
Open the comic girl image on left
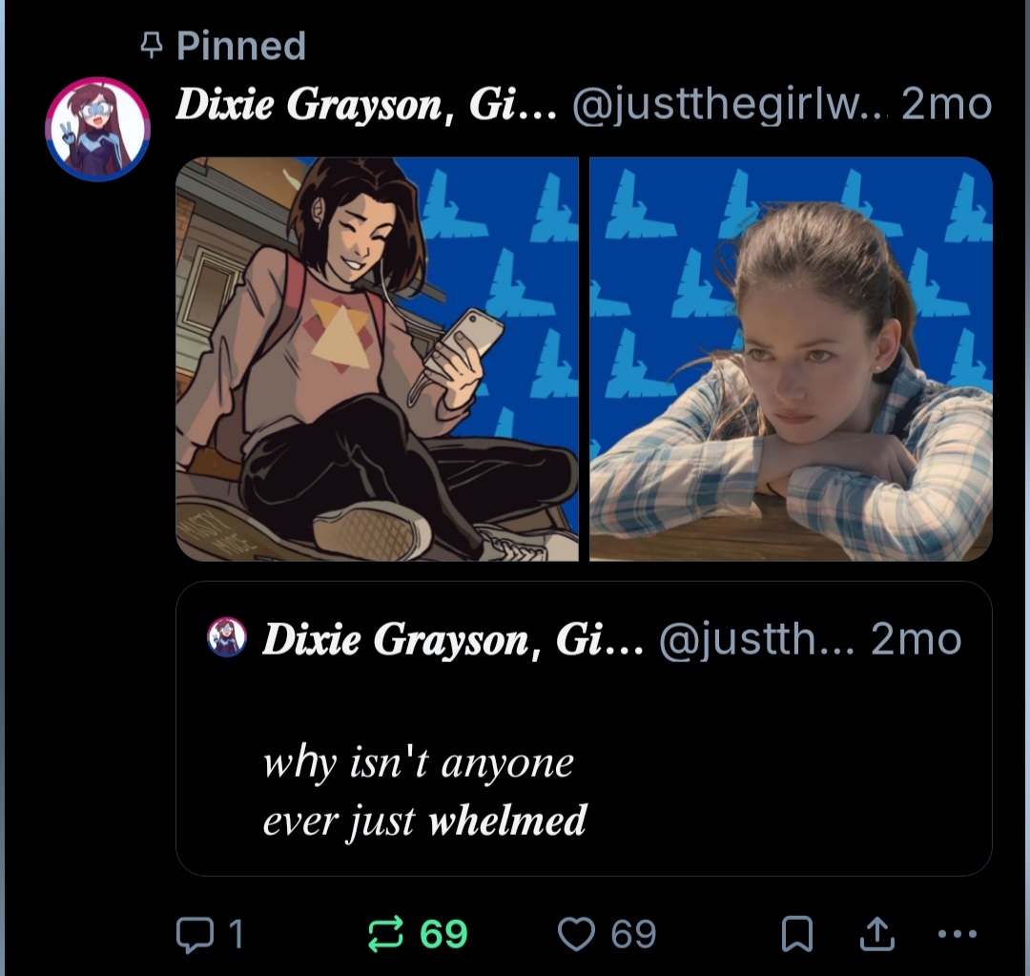click(x=377, y=359)
